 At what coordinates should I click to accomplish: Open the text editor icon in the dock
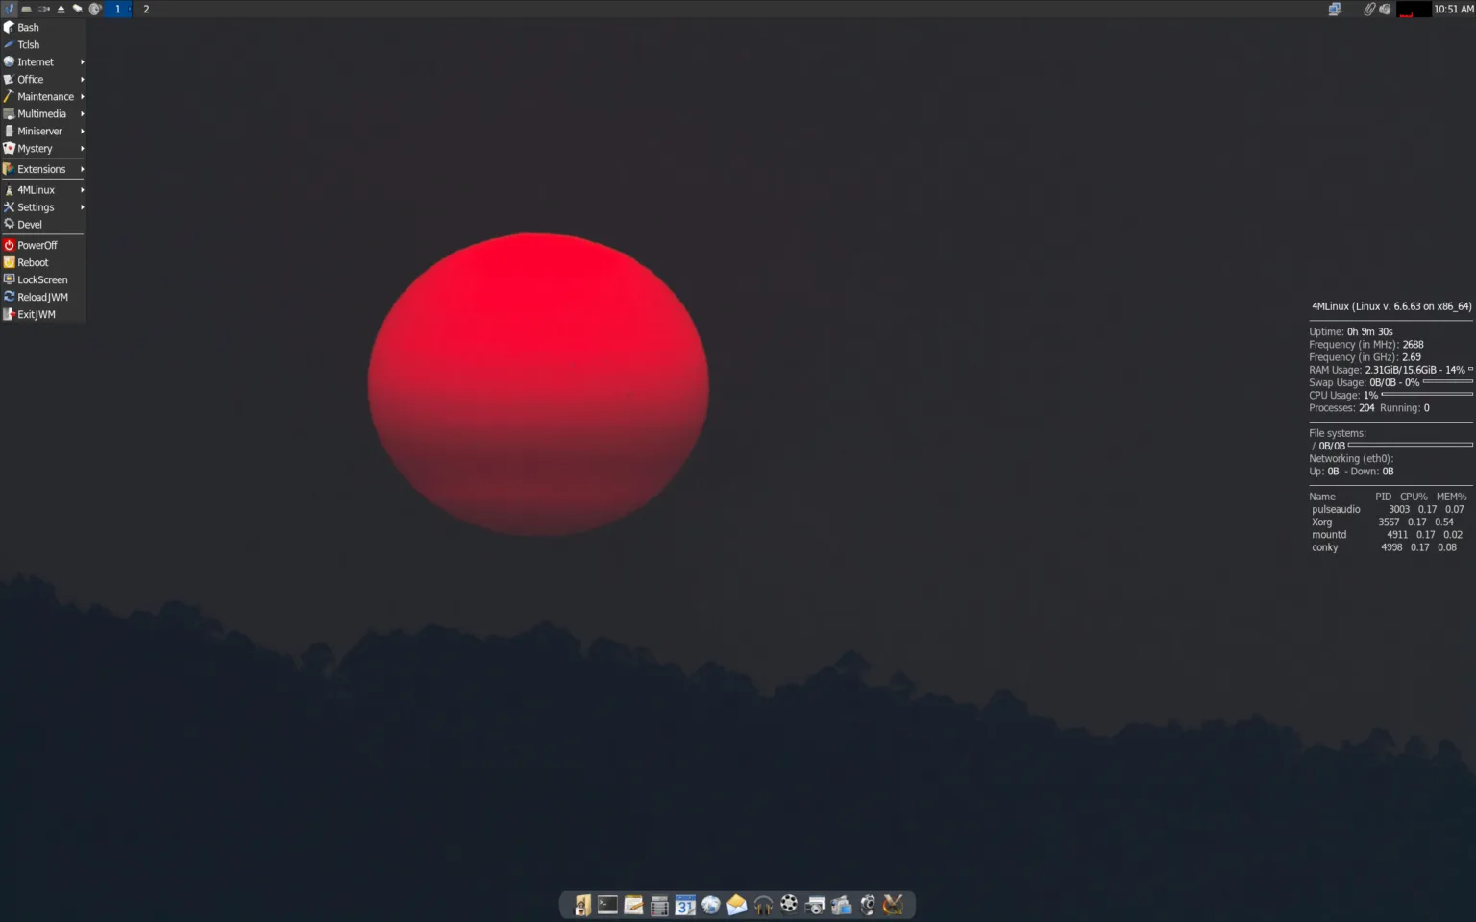633,904
